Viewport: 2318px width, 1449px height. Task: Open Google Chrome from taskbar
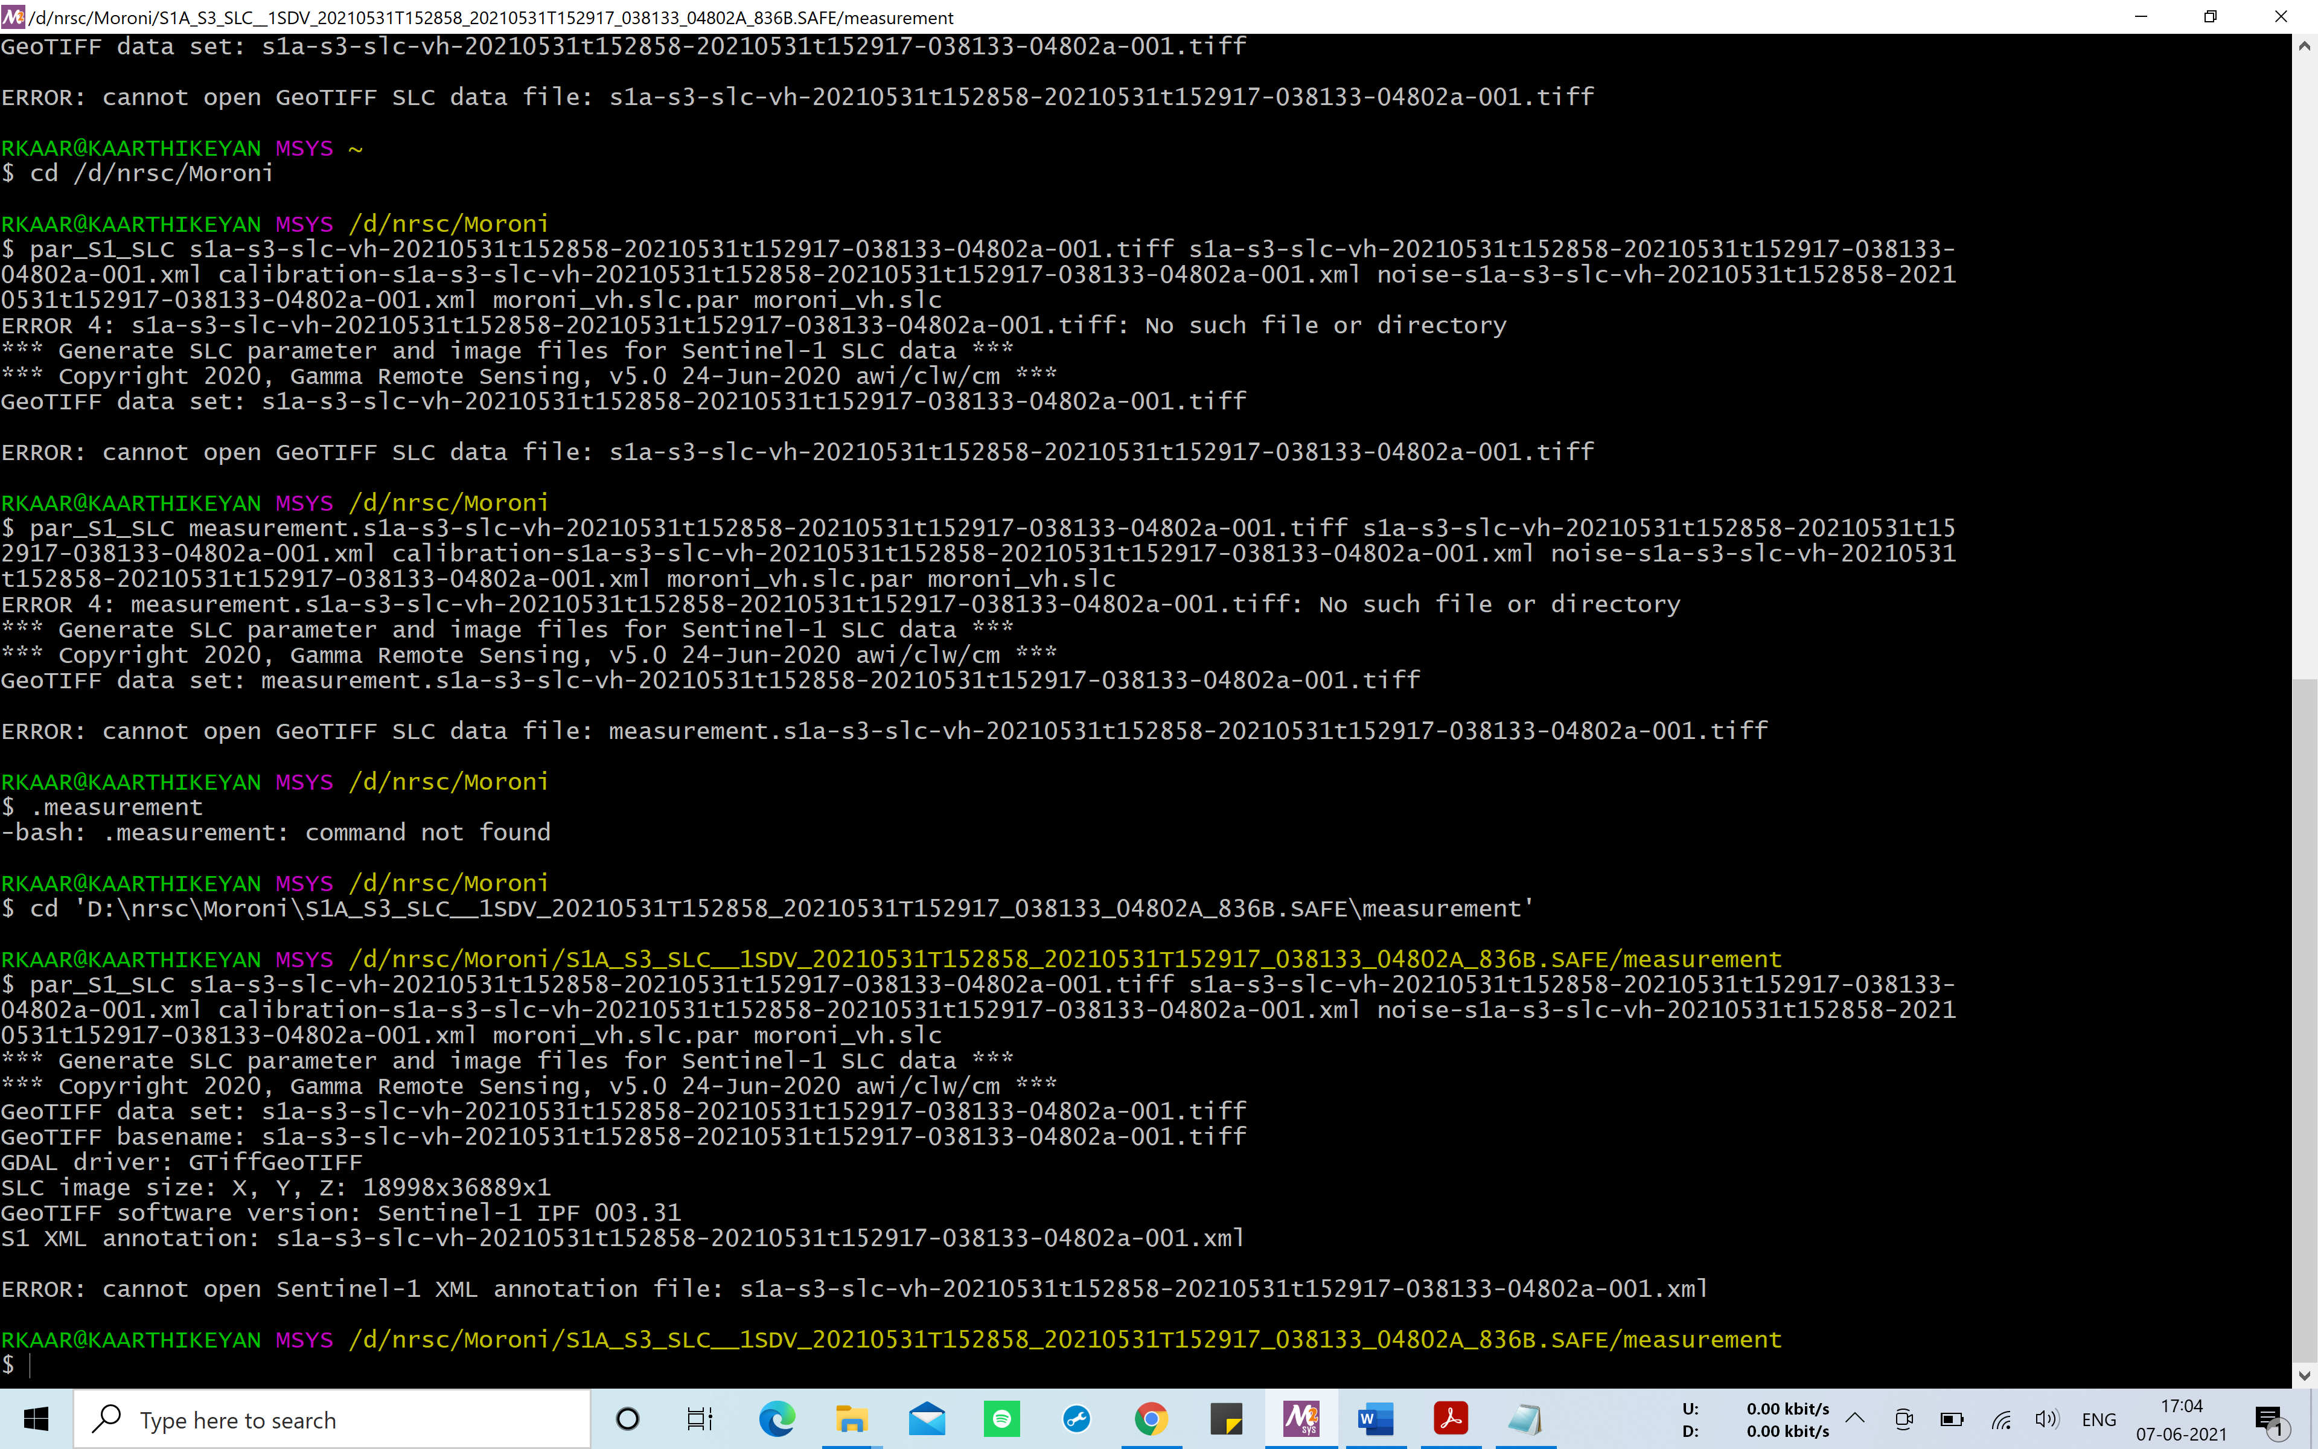click(x=1151, y=1419)
